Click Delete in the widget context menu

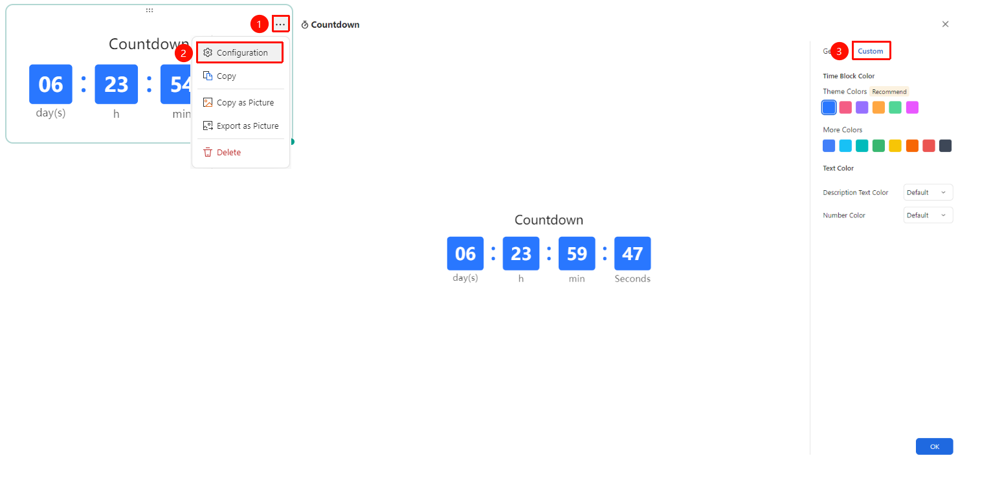(x=240, y=152)
